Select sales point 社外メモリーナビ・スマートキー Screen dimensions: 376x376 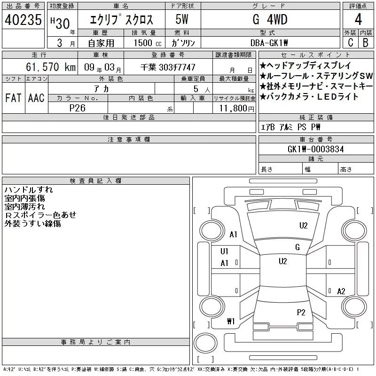pyautogui.click(x=316, y=86)
